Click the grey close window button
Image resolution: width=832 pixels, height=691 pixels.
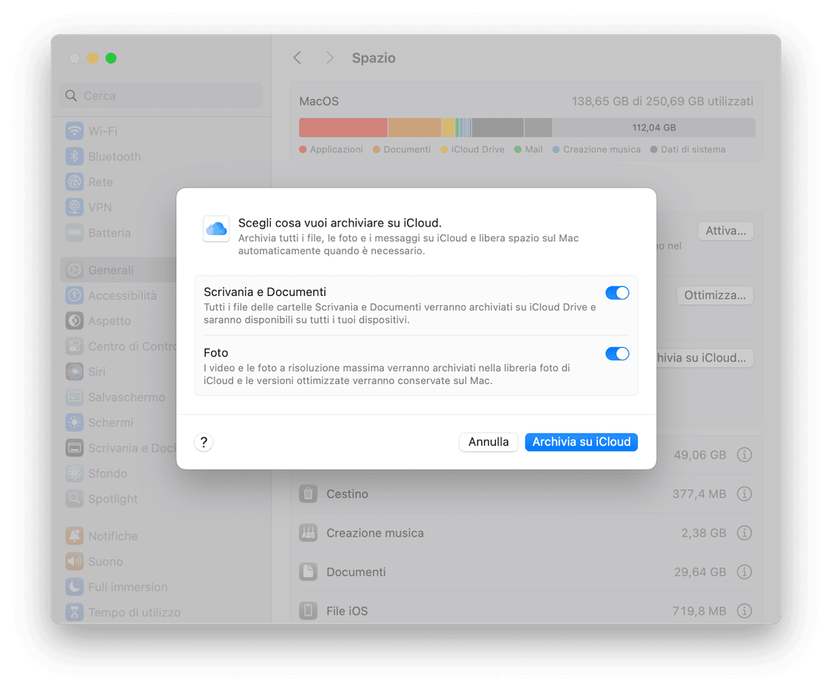tap(75, 58)
